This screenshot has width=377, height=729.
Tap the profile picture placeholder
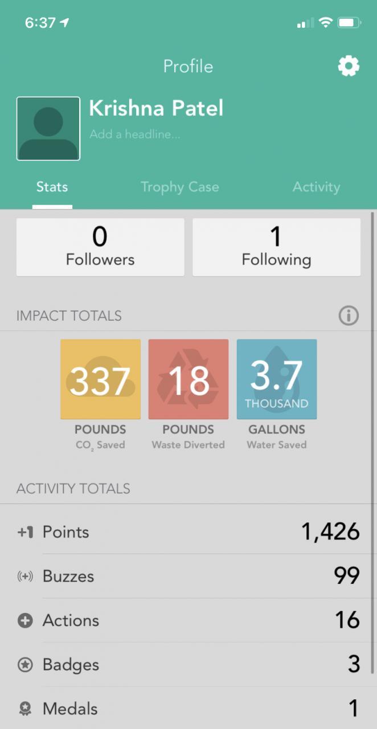(x=48, y=129)
